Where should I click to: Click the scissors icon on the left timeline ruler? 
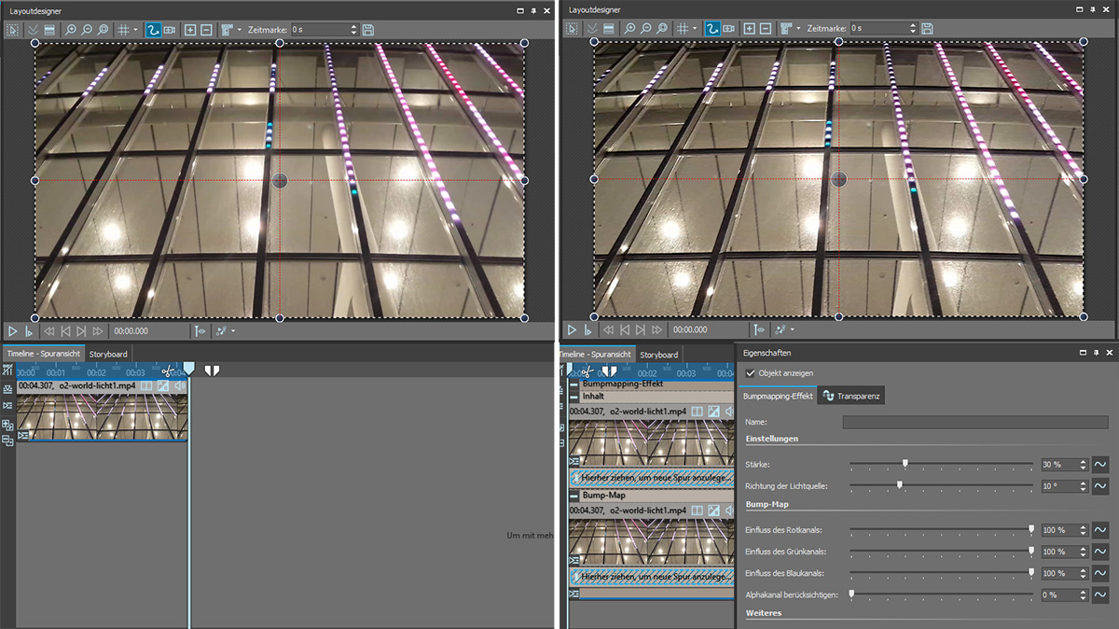click(x=168, y=371)
